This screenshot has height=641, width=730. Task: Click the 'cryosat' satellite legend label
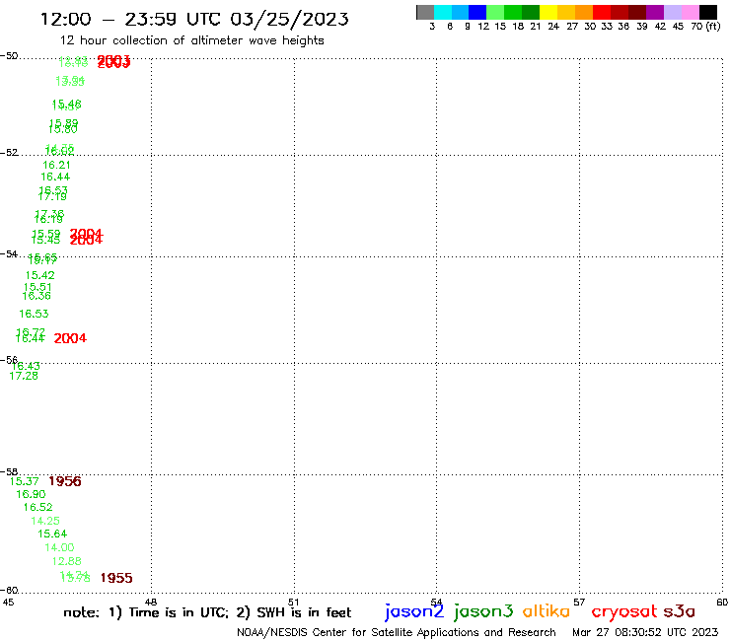click(x=624, y=611)
